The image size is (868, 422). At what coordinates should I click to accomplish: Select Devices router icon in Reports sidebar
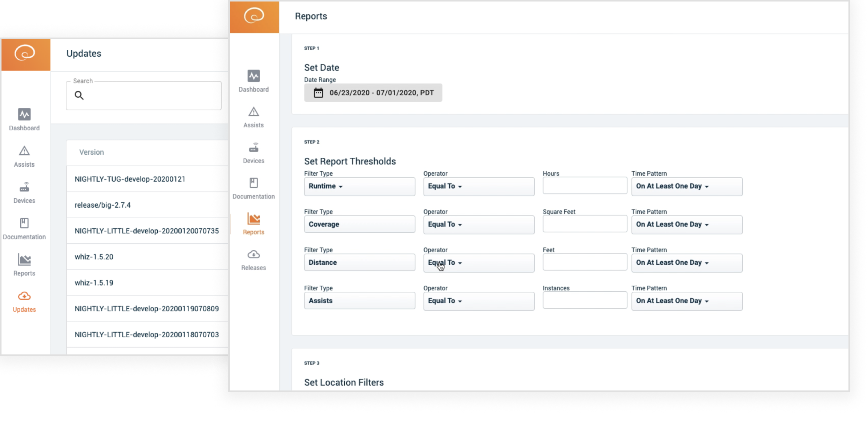pyautogui.click(x=253, y=148)
